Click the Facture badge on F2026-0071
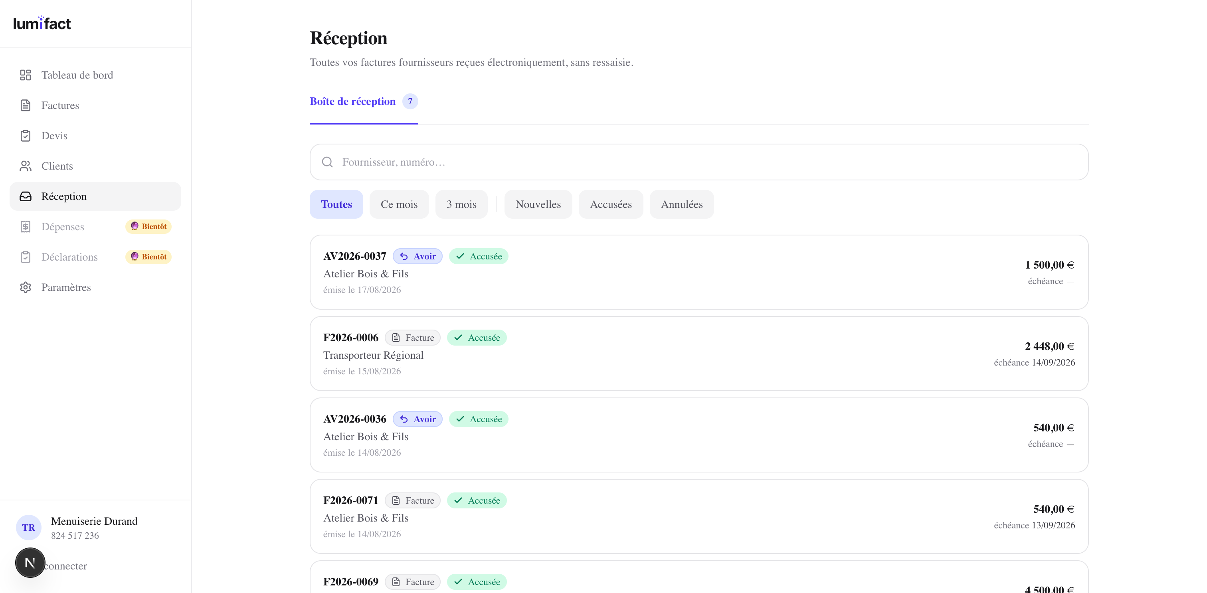1207x593 pixels. (x=412, y=501)
